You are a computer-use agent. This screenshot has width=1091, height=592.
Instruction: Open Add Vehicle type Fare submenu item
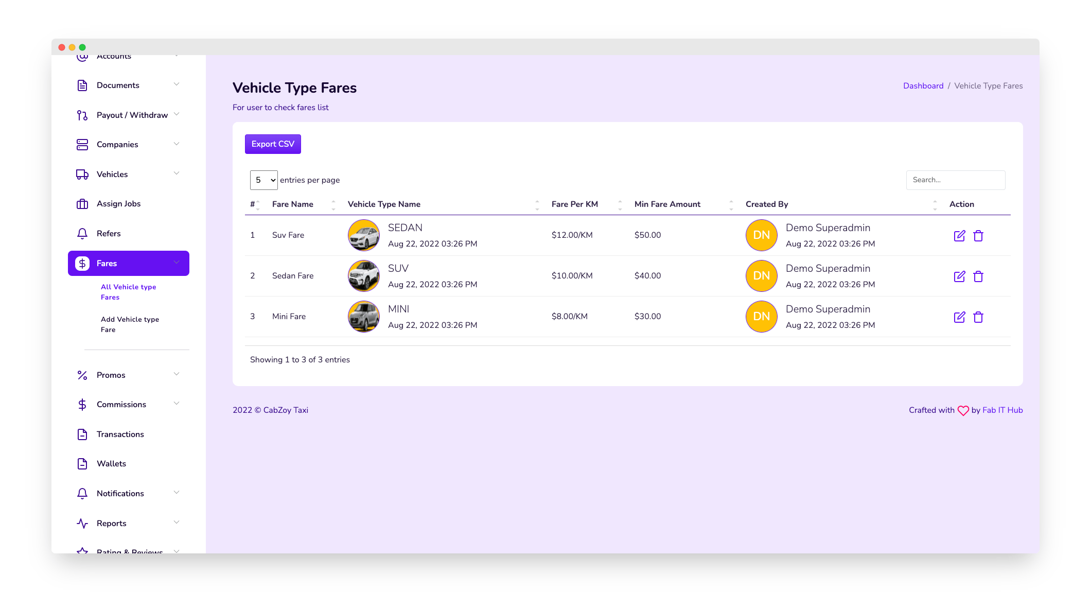(130, 325)
